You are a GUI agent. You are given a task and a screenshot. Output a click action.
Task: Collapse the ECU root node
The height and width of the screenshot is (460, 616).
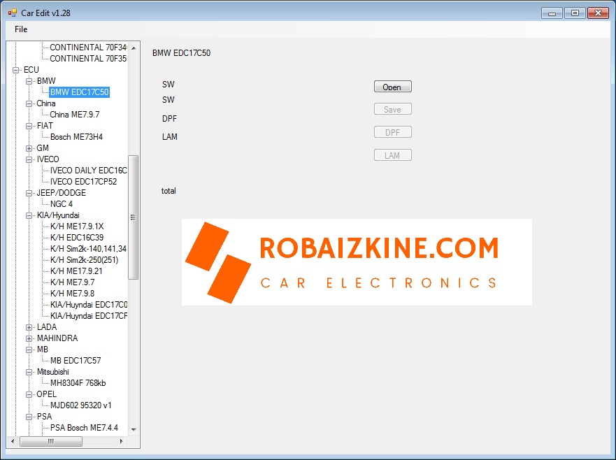pyautogui.click(x=16, y=70)
